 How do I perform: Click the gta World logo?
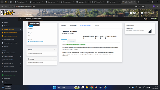(8, 13)
